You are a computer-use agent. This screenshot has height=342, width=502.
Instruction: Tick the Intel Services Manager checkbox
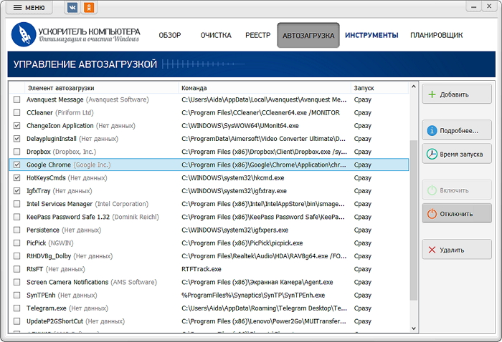(16, 204)
